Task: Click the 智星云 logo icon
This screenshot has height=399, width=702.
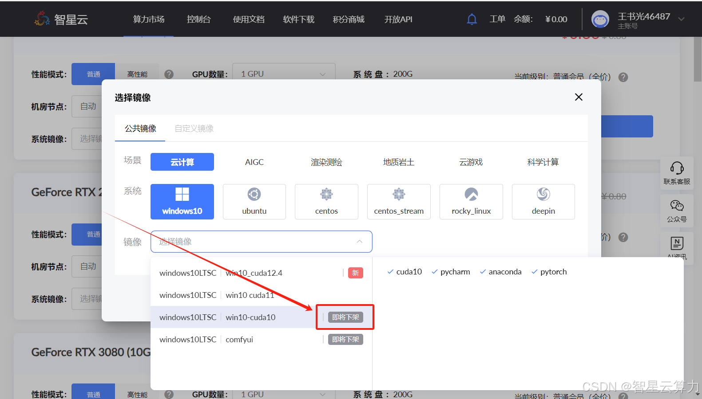Action: click(42, 19)
